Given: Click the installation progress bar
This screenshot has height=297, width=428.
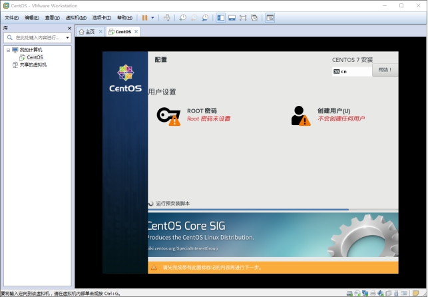Looking at the screenshot, I should coord(273,210).
